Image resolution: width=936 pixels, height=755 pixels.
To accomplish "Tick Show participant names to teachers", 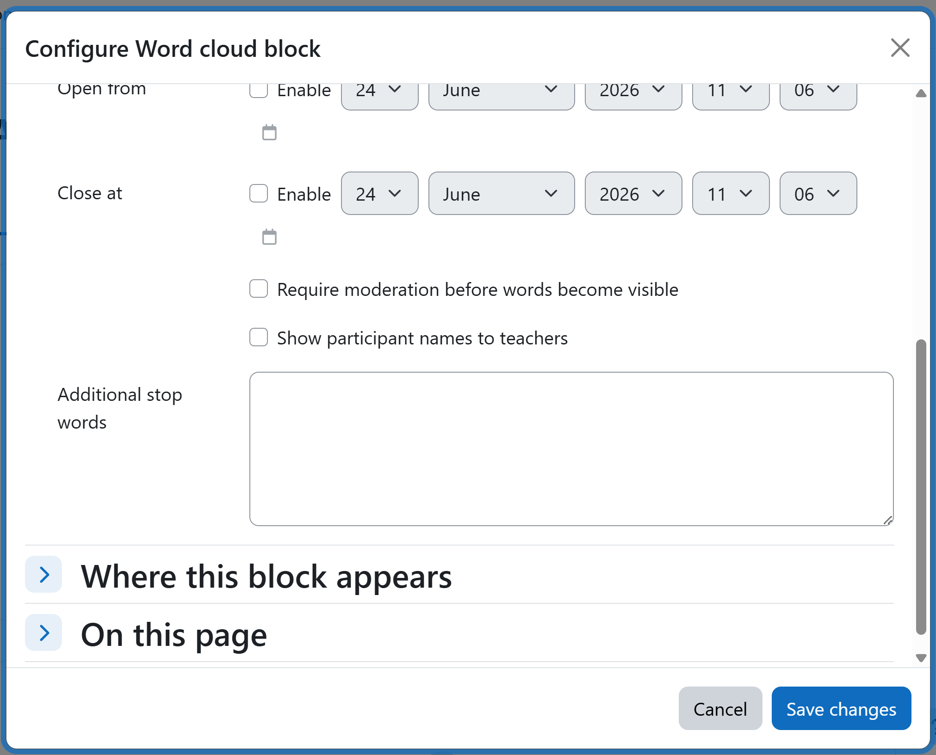I will tap(259, 337).
